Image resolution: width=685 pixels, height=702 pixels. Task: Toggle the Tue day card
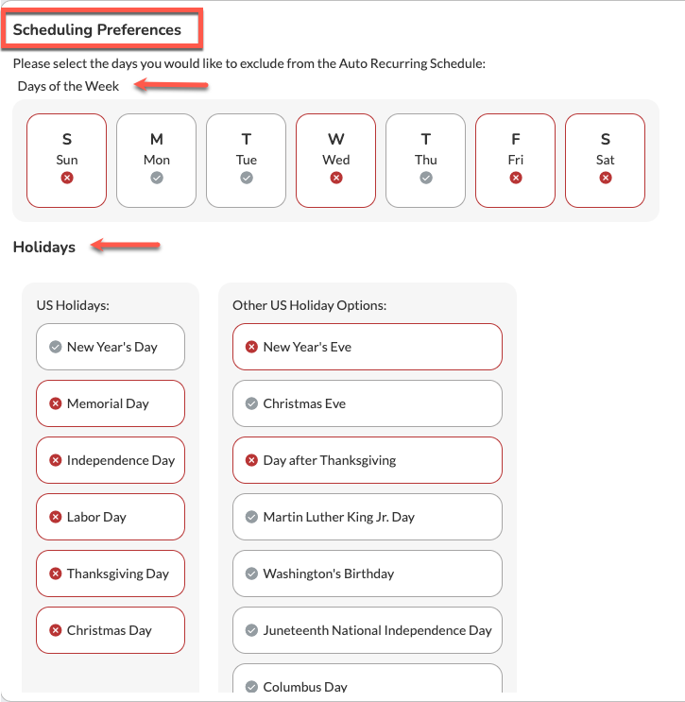pos(247,161)
